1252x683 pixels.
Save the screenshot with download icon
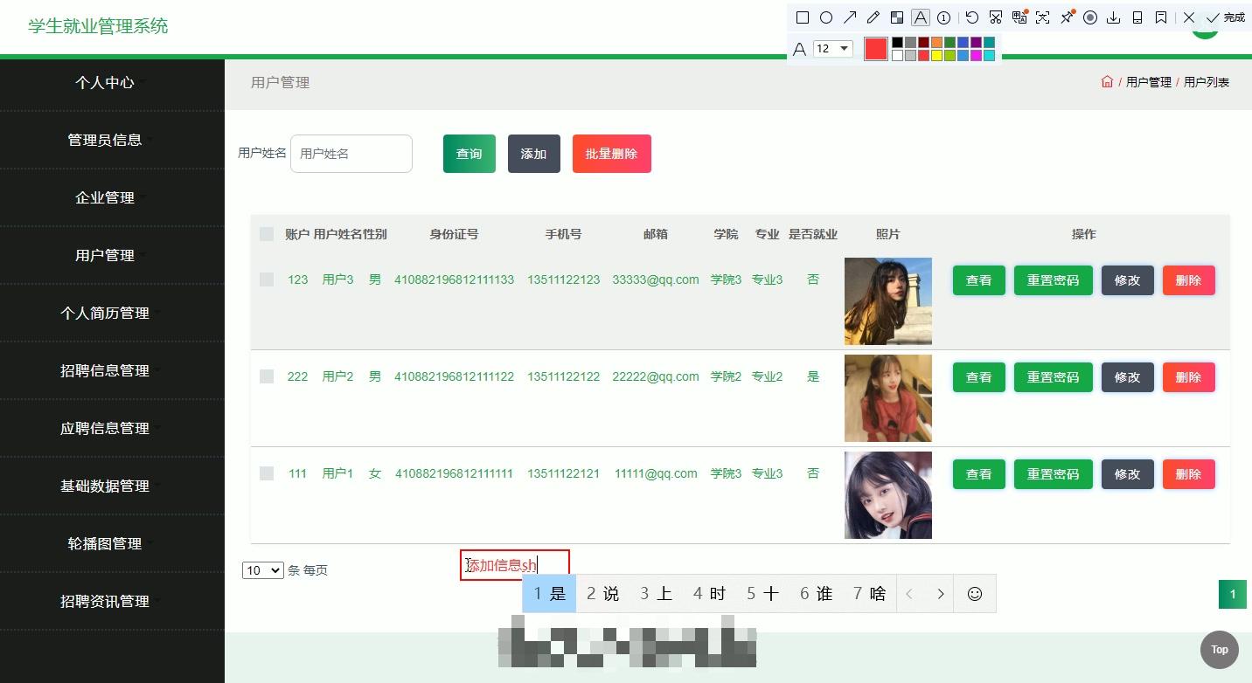[1113, 17]
